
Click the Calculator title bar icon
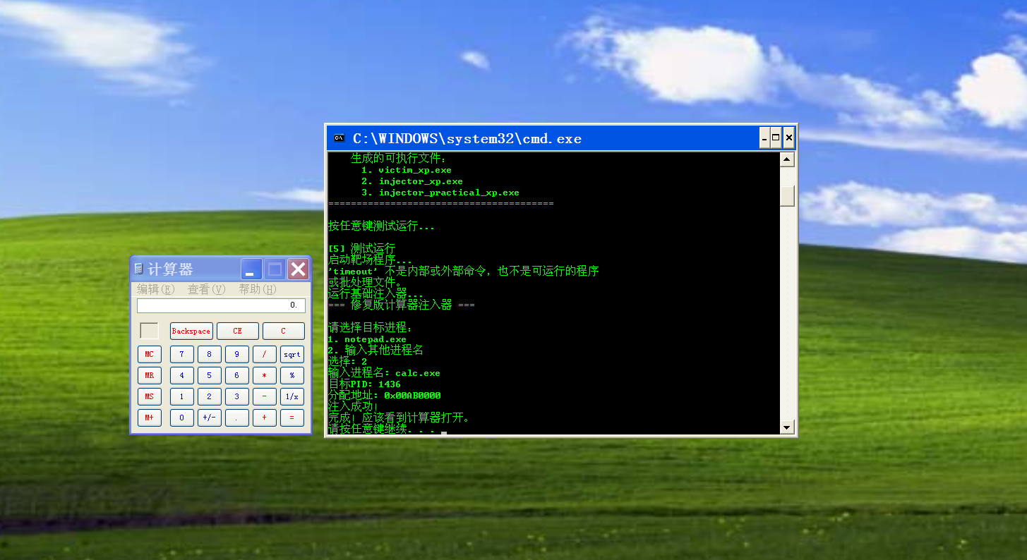(139, 269)
